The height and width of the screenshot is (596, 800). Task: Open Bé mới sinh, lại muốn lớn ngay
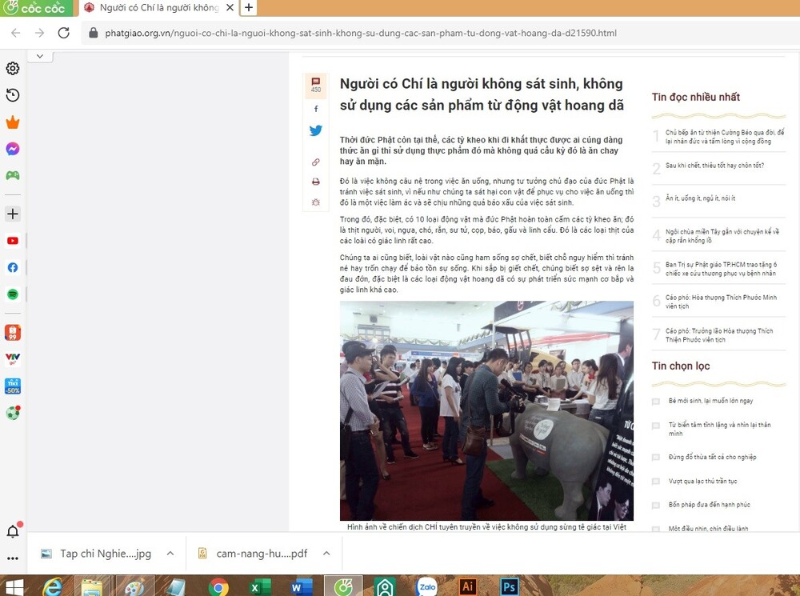tap(710, 401)
